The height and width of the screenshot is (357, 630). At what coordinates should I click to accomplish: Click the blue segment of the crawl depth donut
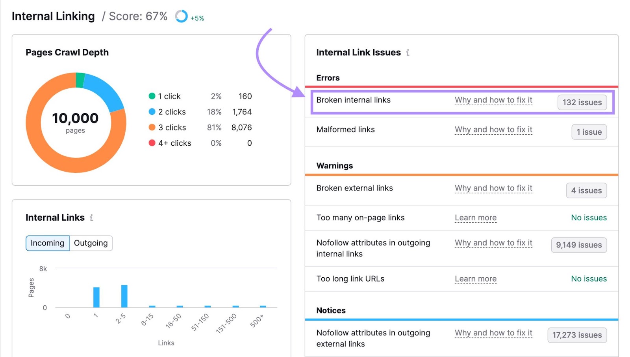[x=105, y=90]
